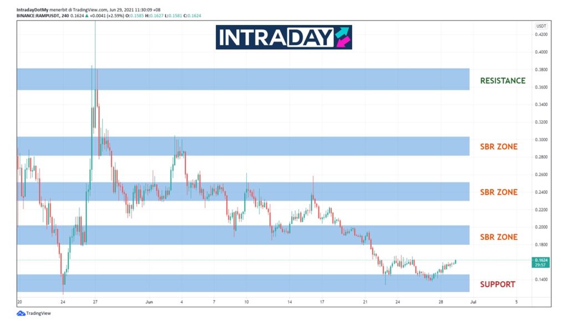Click the TradingView cloud logo icon
Viewport: 568px width, 325px height.
(x=21, y=313)
